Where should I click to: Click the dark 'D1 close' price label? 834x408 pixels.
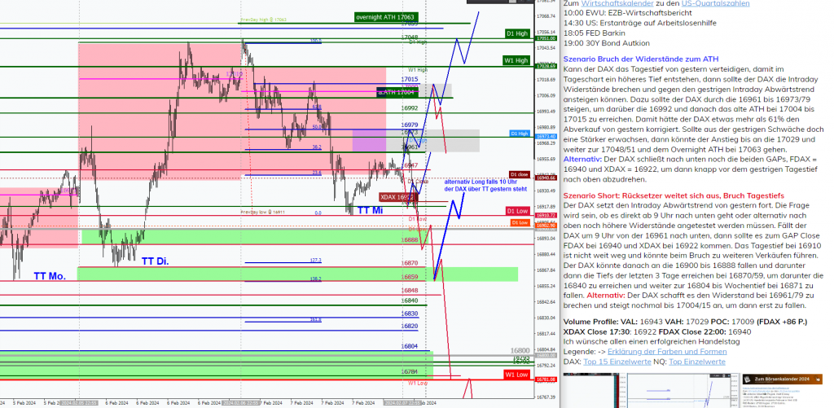pos(519,174)
